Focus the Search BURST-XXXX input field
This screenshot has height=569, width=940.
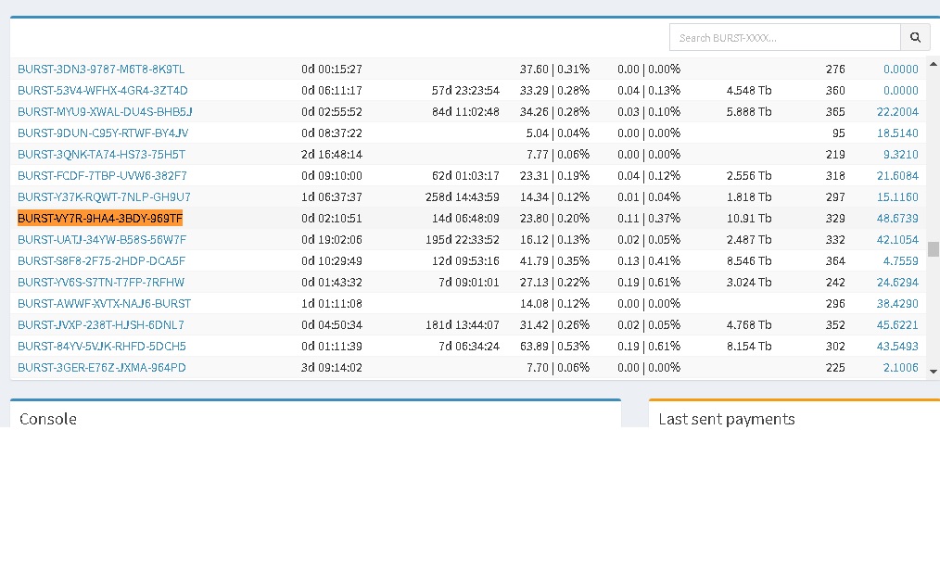click(785, 38)
